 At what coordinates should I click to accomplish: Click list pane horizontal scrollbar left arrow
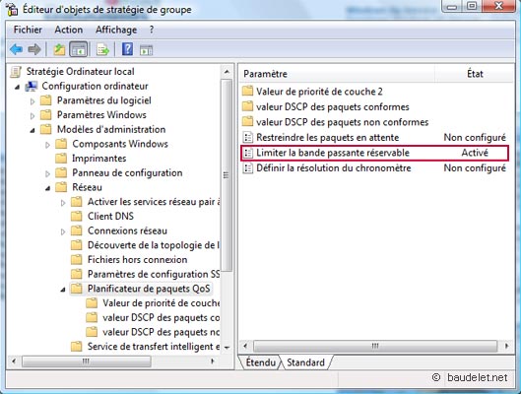pos(245,346)
